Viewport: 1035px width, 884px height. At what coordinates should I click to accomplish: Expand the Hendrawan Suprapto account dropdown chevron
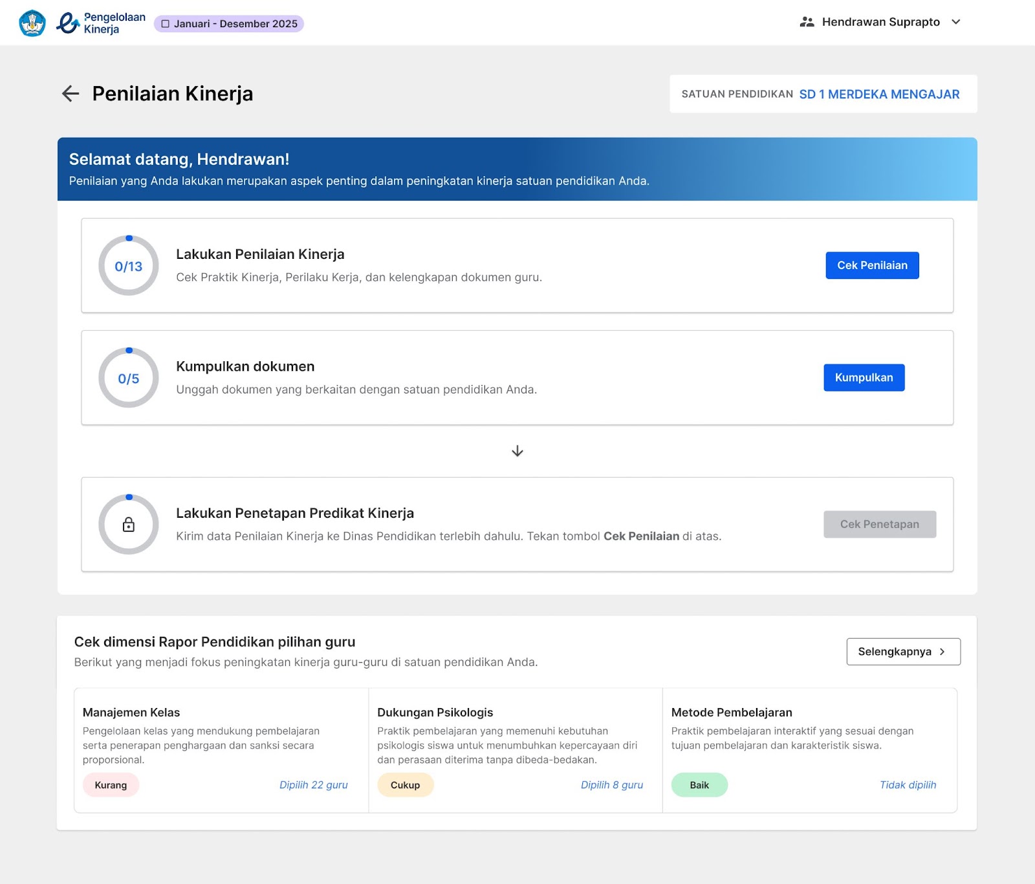click(956, 22)
